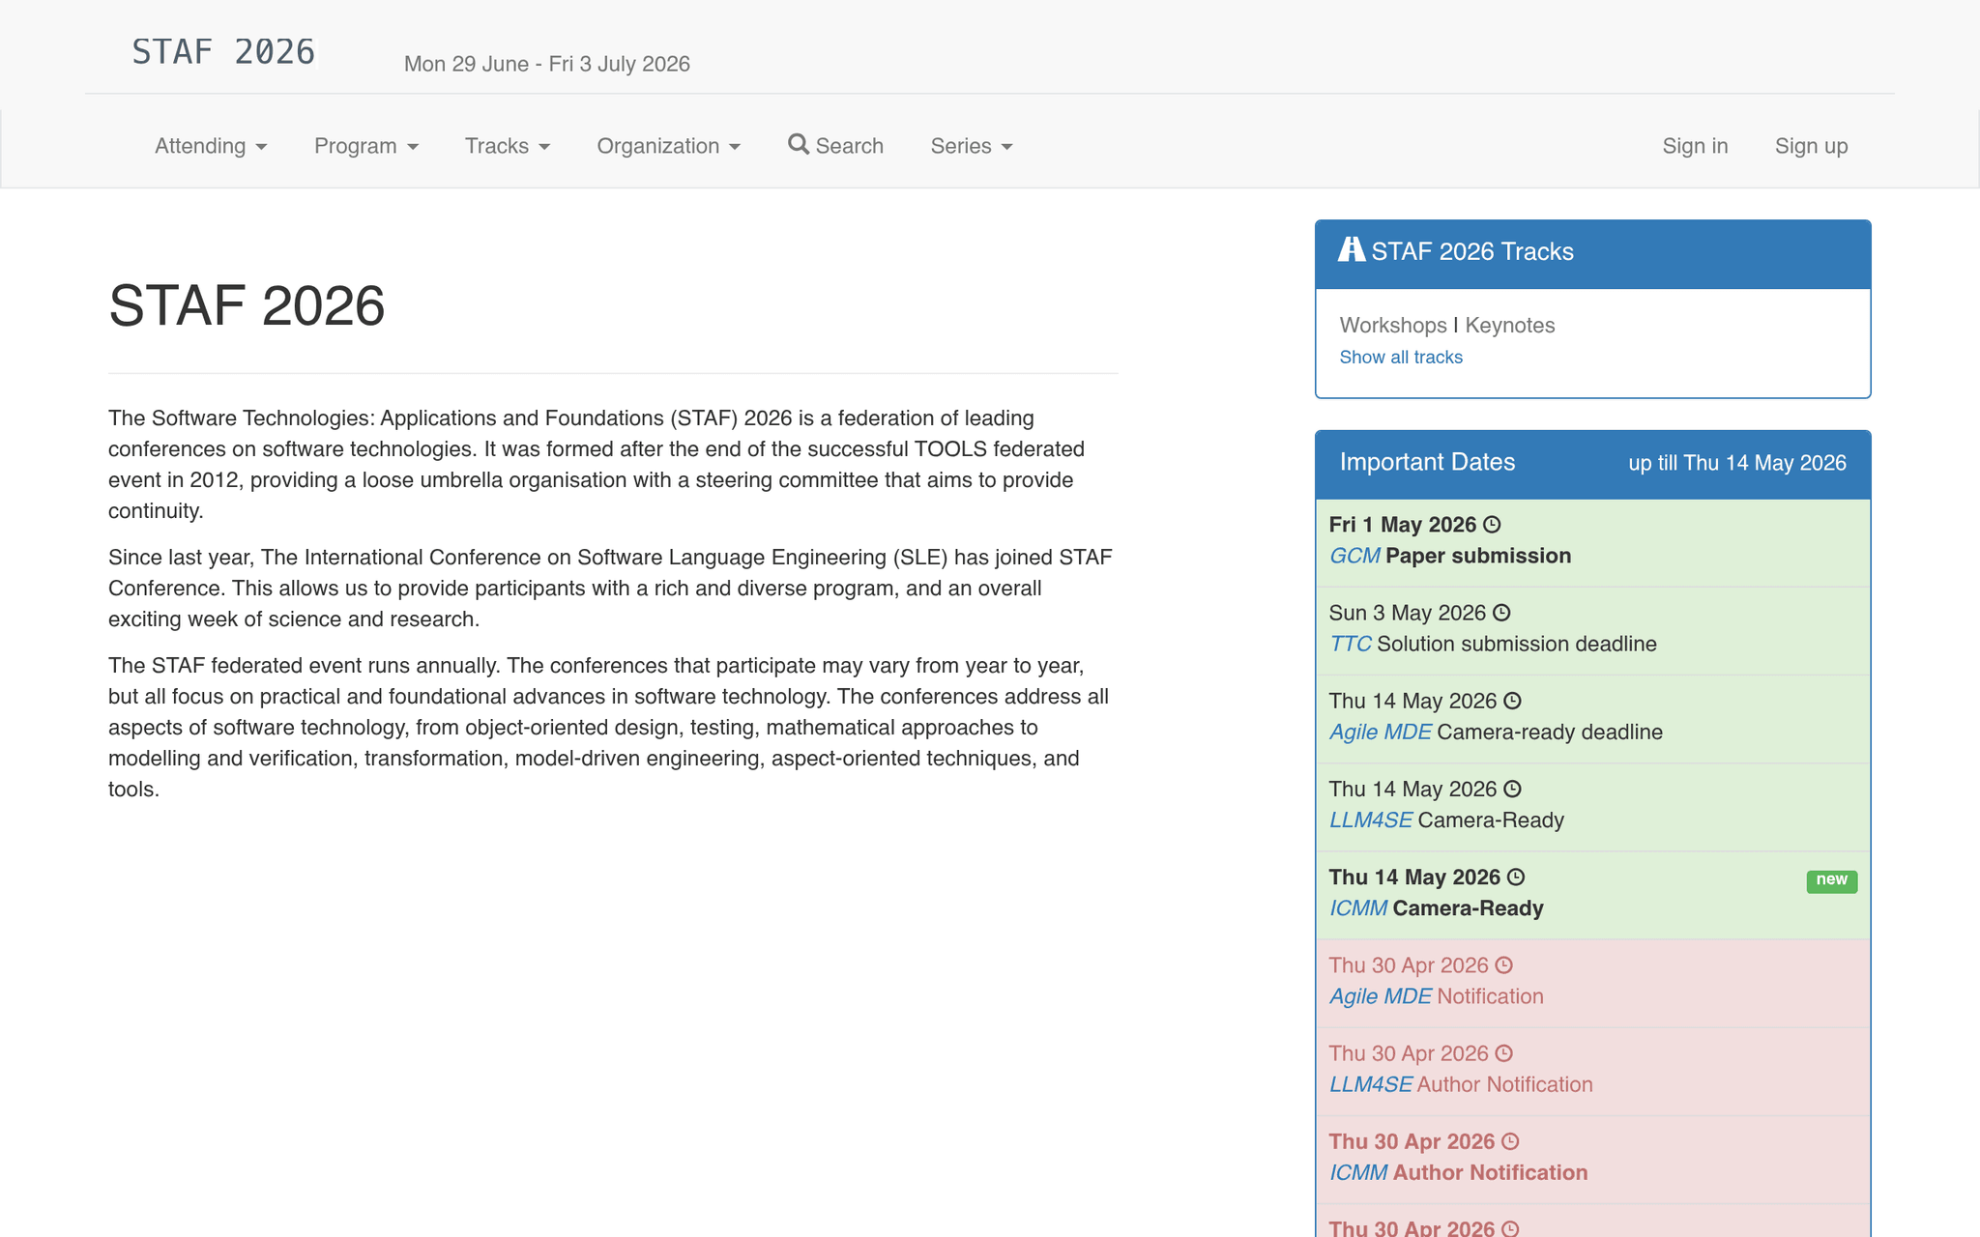Image resolution: width=1980 pixels, height=1237 pixels.
Task: Click clock icon on ICMM Camera-Ready row
Action: (1516, 877)
